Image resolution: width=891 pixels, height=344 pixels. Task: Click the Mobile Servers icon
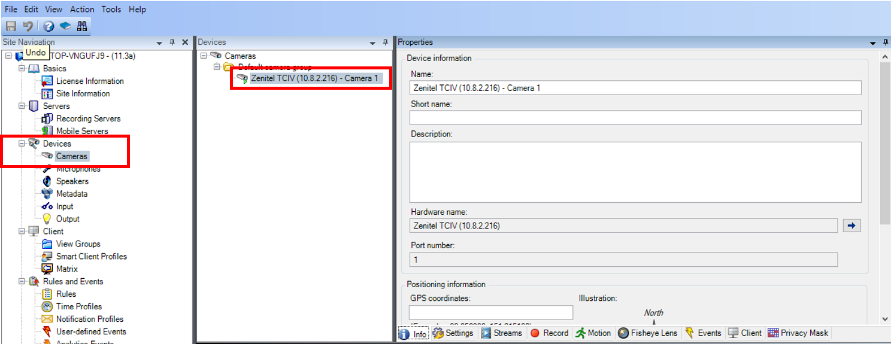(x=47, y=131)
